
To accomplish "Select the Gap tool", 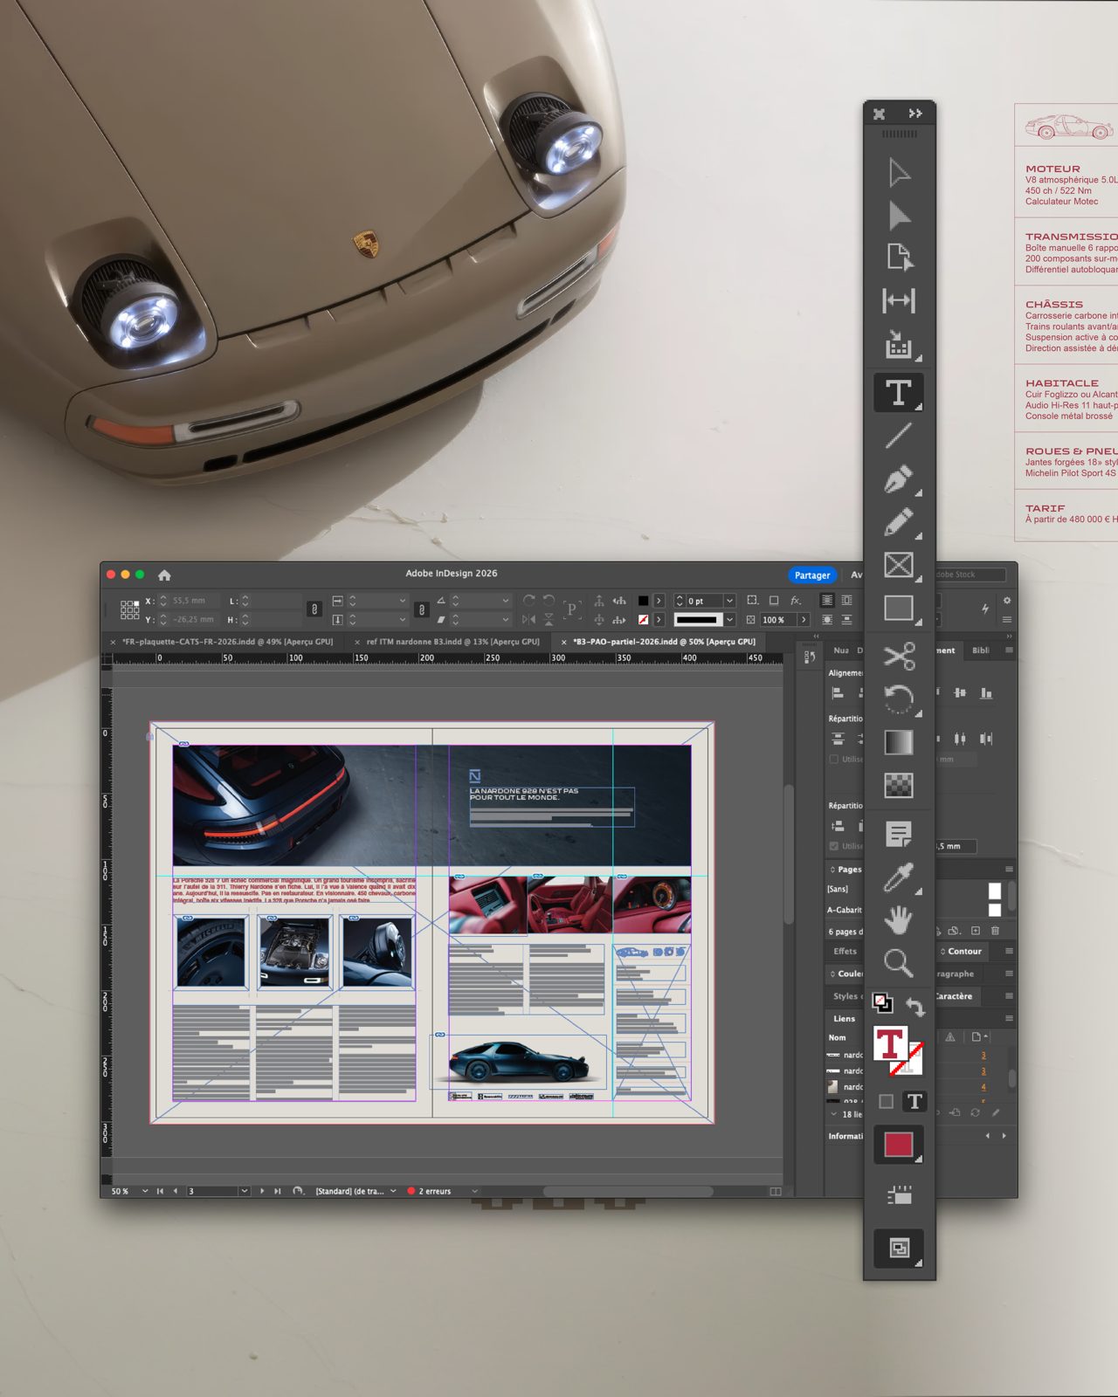I will [x=899, y=300].
